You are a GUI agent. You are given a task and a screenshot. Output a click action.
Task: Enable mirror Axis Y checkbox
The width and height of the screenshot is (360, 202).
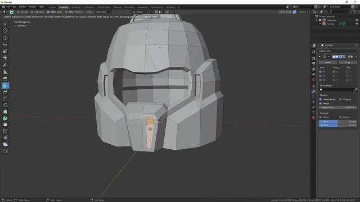click(321, 76)
